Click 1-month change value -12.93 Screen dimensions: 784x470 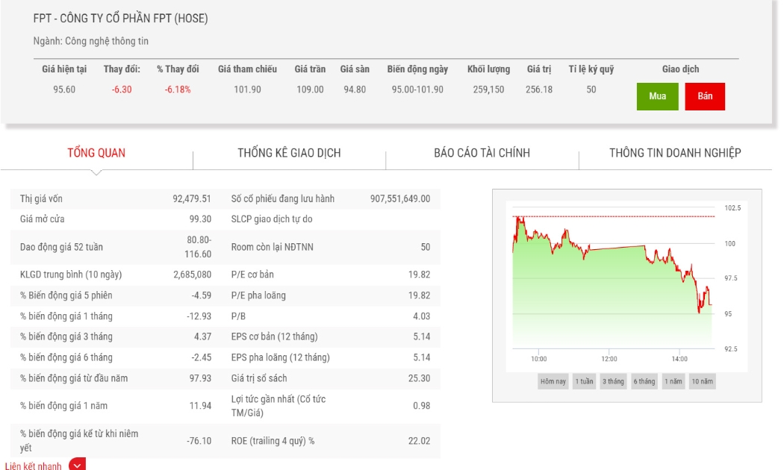[199, 316]
